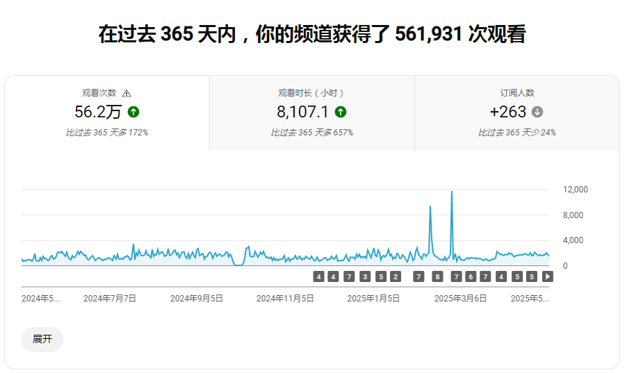Click the 比过去 365 天多 172% comparison text
The image size is (627, 373).
tap(106, 133)
